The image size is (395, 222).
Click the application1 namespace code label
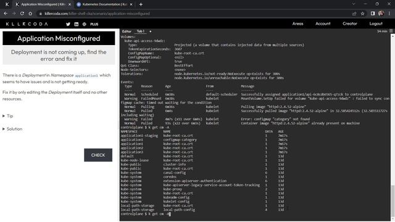(x=86, y=75)
